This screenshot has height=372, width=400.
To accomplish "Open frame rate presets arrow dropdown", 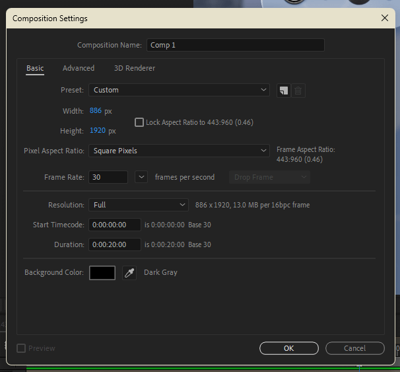I will [x=141, y=177].
